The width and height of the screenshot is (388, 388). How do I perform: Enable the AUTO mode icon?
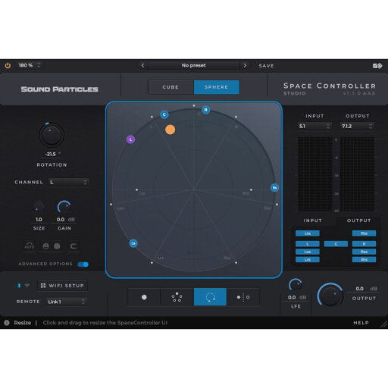(30, 246)
